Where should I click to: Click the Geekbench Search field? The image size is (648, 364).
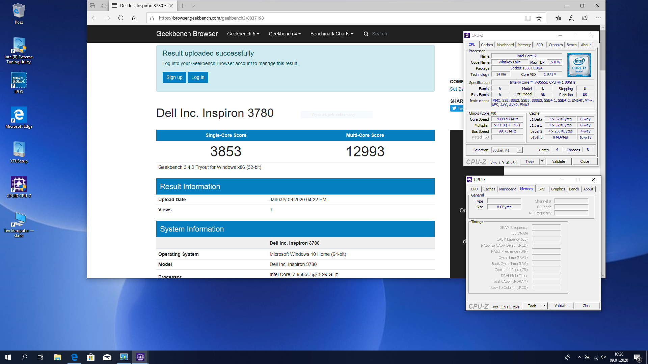(x=379, y=34)
